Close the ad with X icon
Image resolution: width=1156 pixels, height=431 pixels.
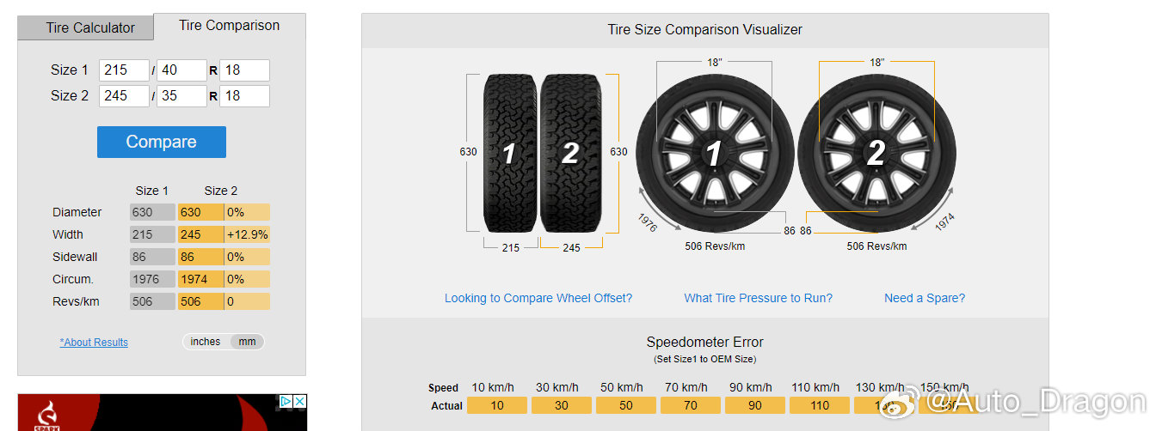pyautogui.click(x=299, y=401)
